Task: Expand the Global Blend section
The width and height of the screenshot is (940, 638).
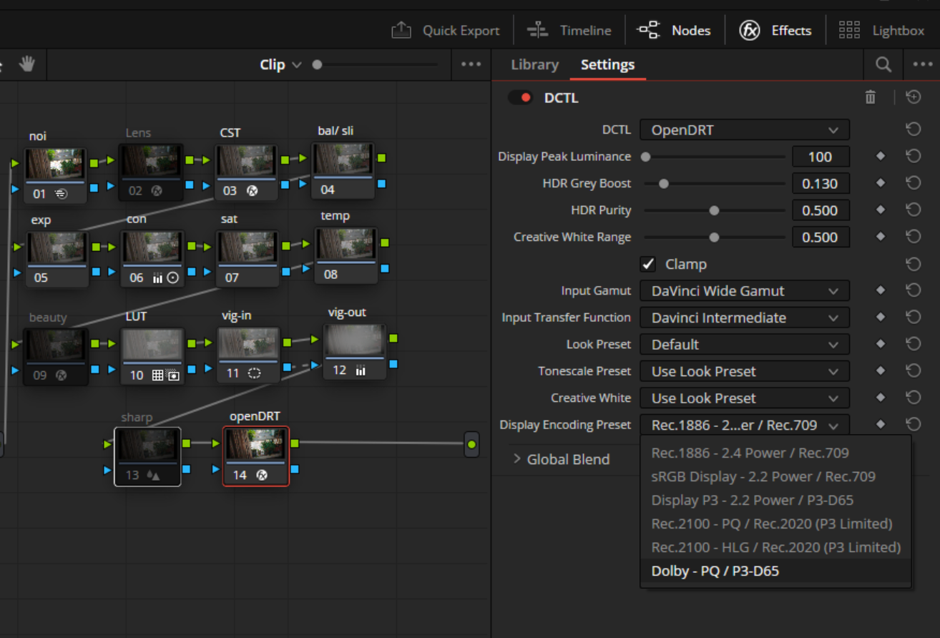Action: click(x=561, y=459)
